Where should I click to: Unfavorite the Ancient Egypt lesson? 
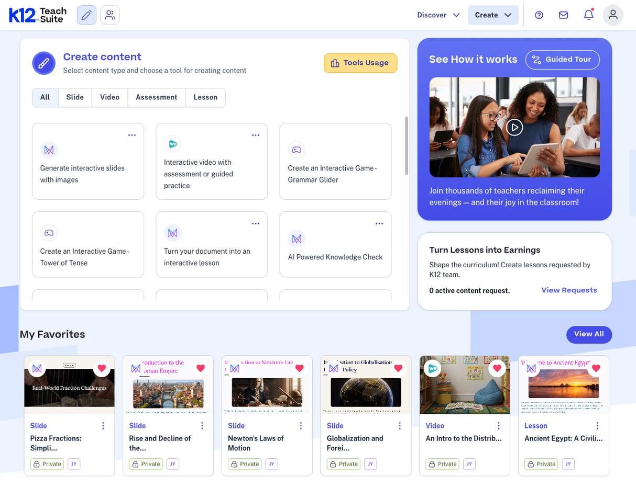click(x=596, y=368)
